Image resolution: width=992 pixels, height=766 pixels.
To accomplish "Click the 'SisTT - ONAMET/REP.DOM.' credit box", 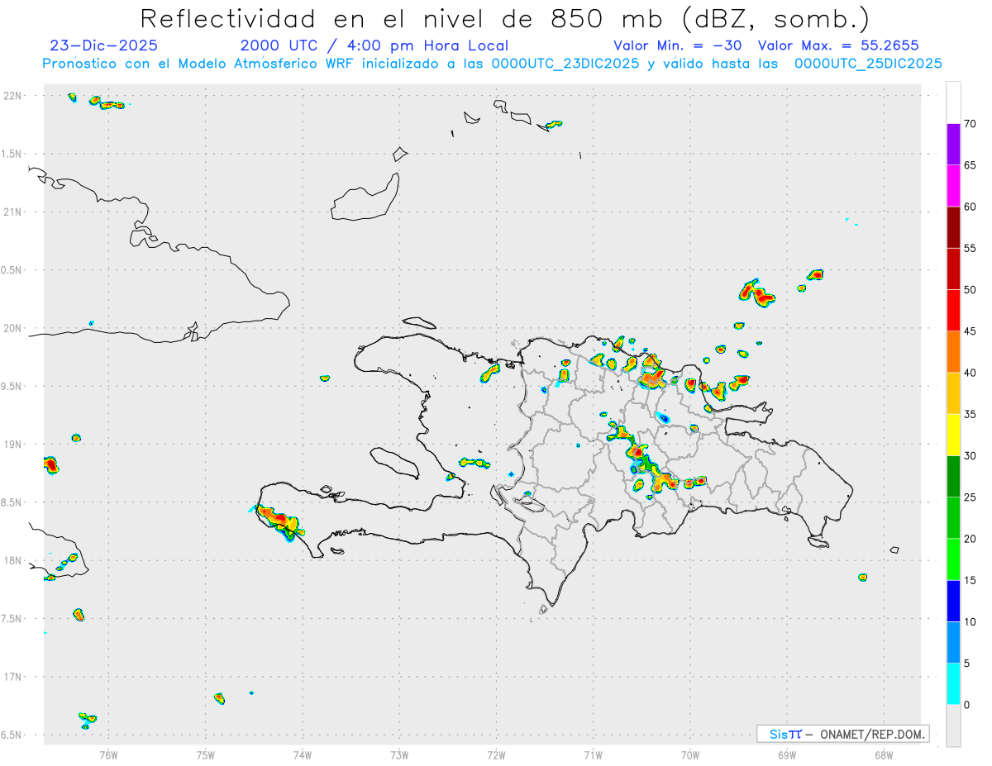I will (842, 734).
